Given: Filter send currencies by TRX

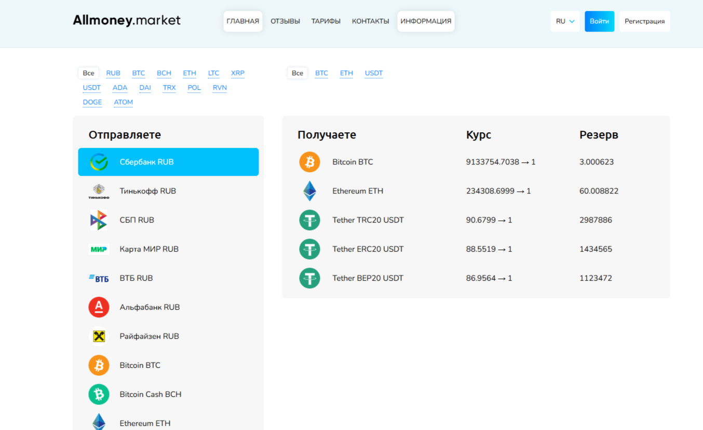Looking at the screenshot, I should coord(169,88).
